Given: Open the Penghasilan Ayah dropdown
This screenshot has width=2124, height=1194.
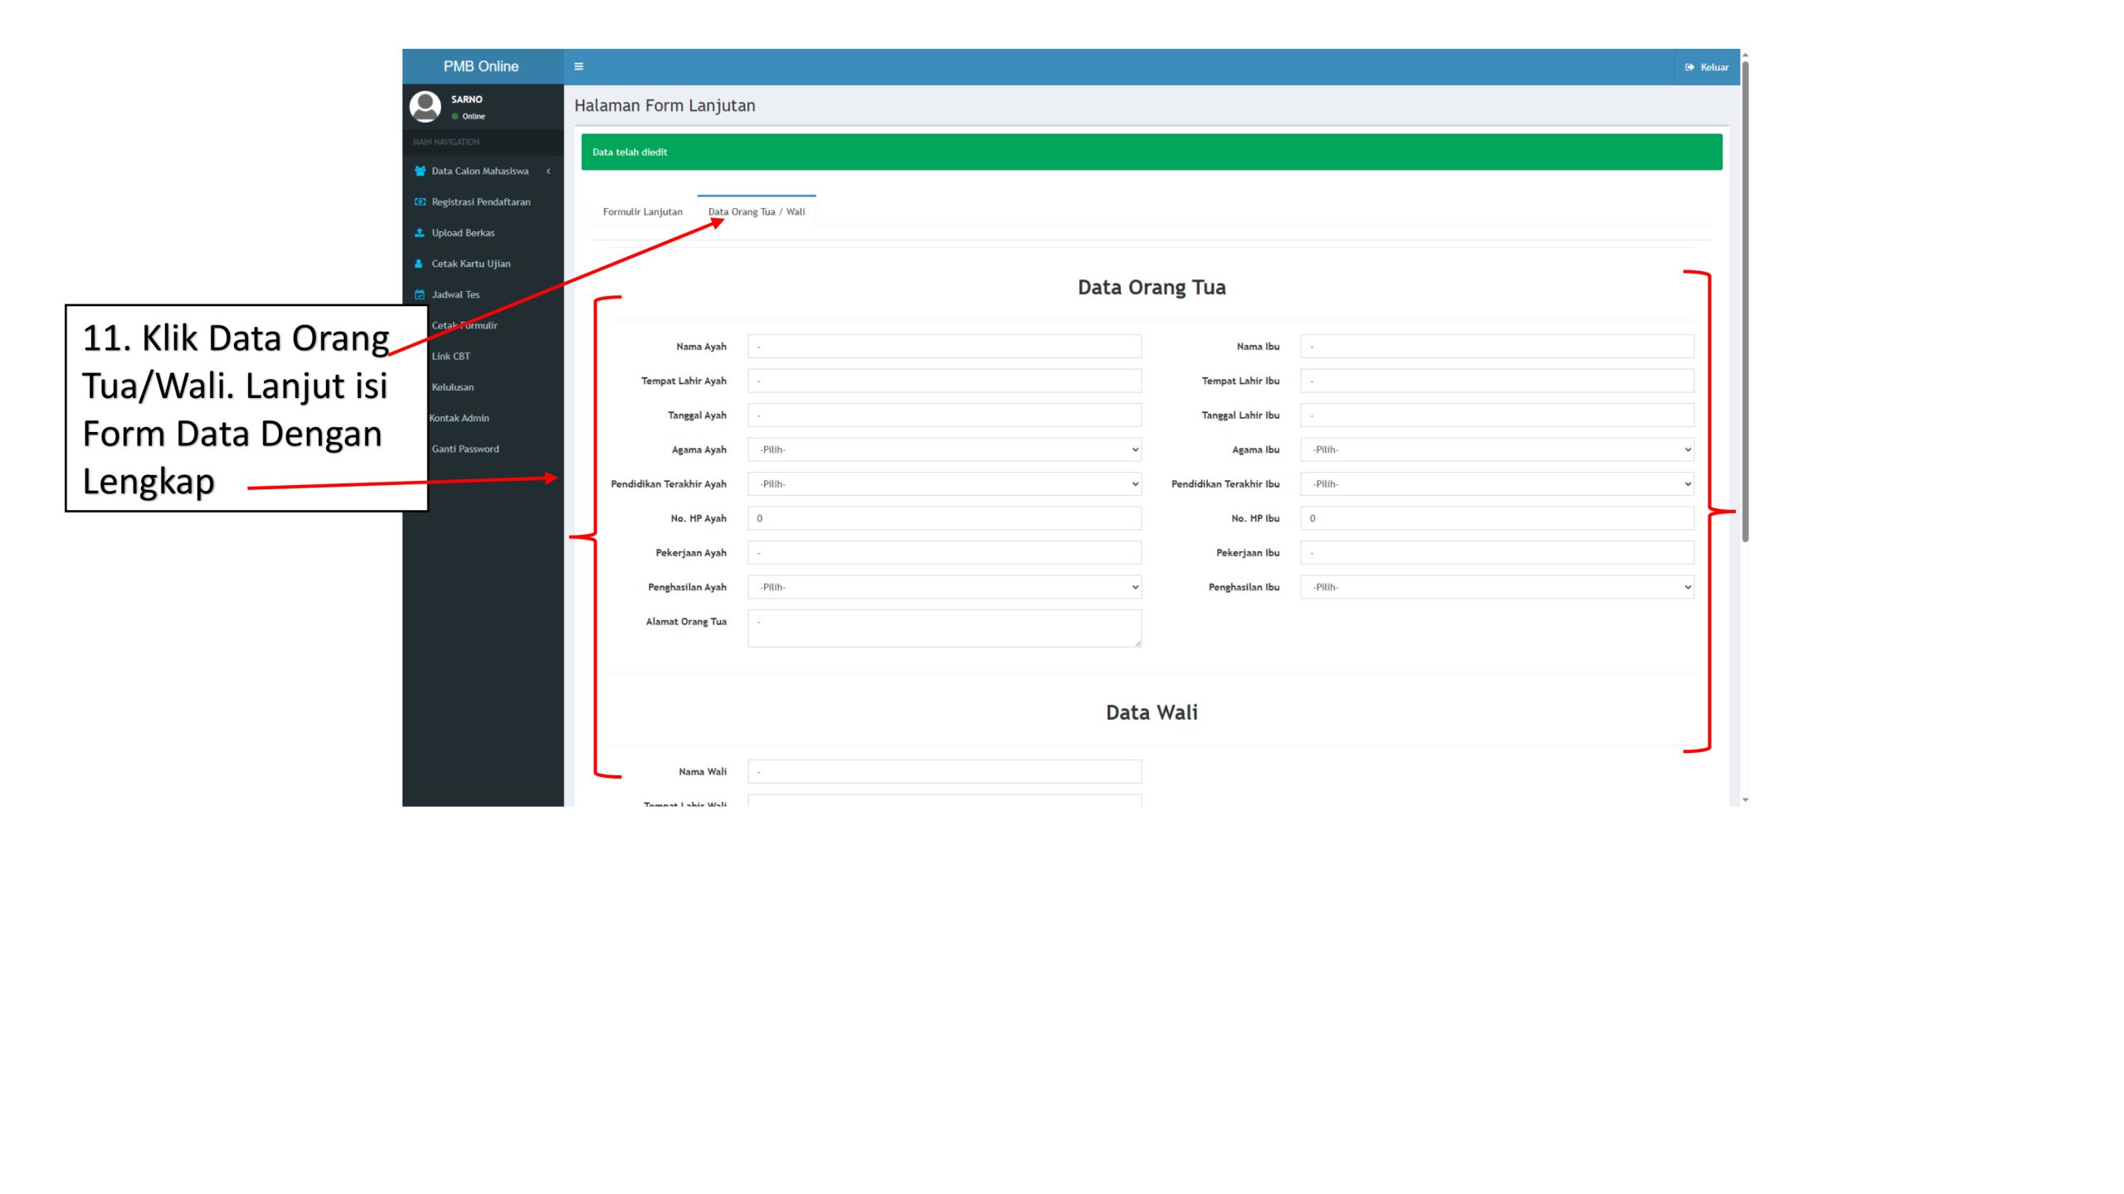Looking at the screenshot, I should click(943, 587).
